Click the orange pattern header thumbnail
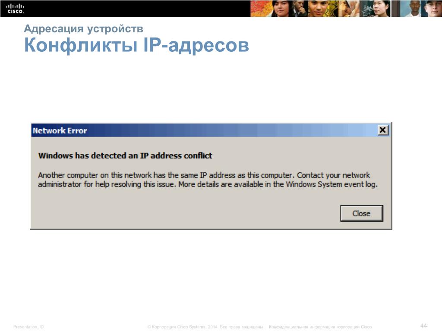 pyautogui.click(x=261, y=9)
